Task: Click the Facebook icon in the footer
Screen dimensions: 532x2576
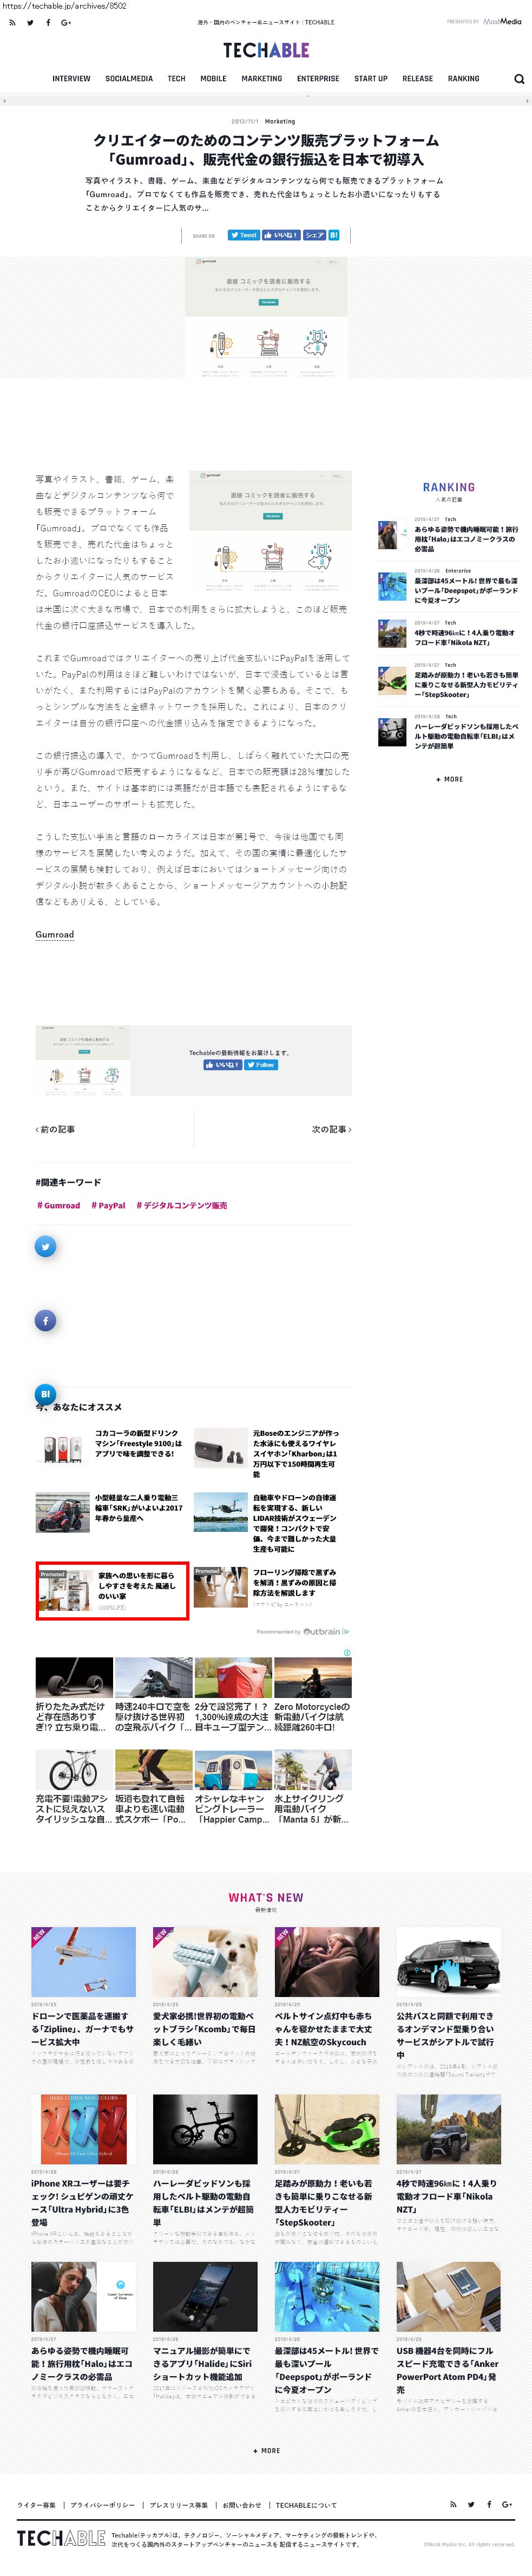Action: (489, 2504)
